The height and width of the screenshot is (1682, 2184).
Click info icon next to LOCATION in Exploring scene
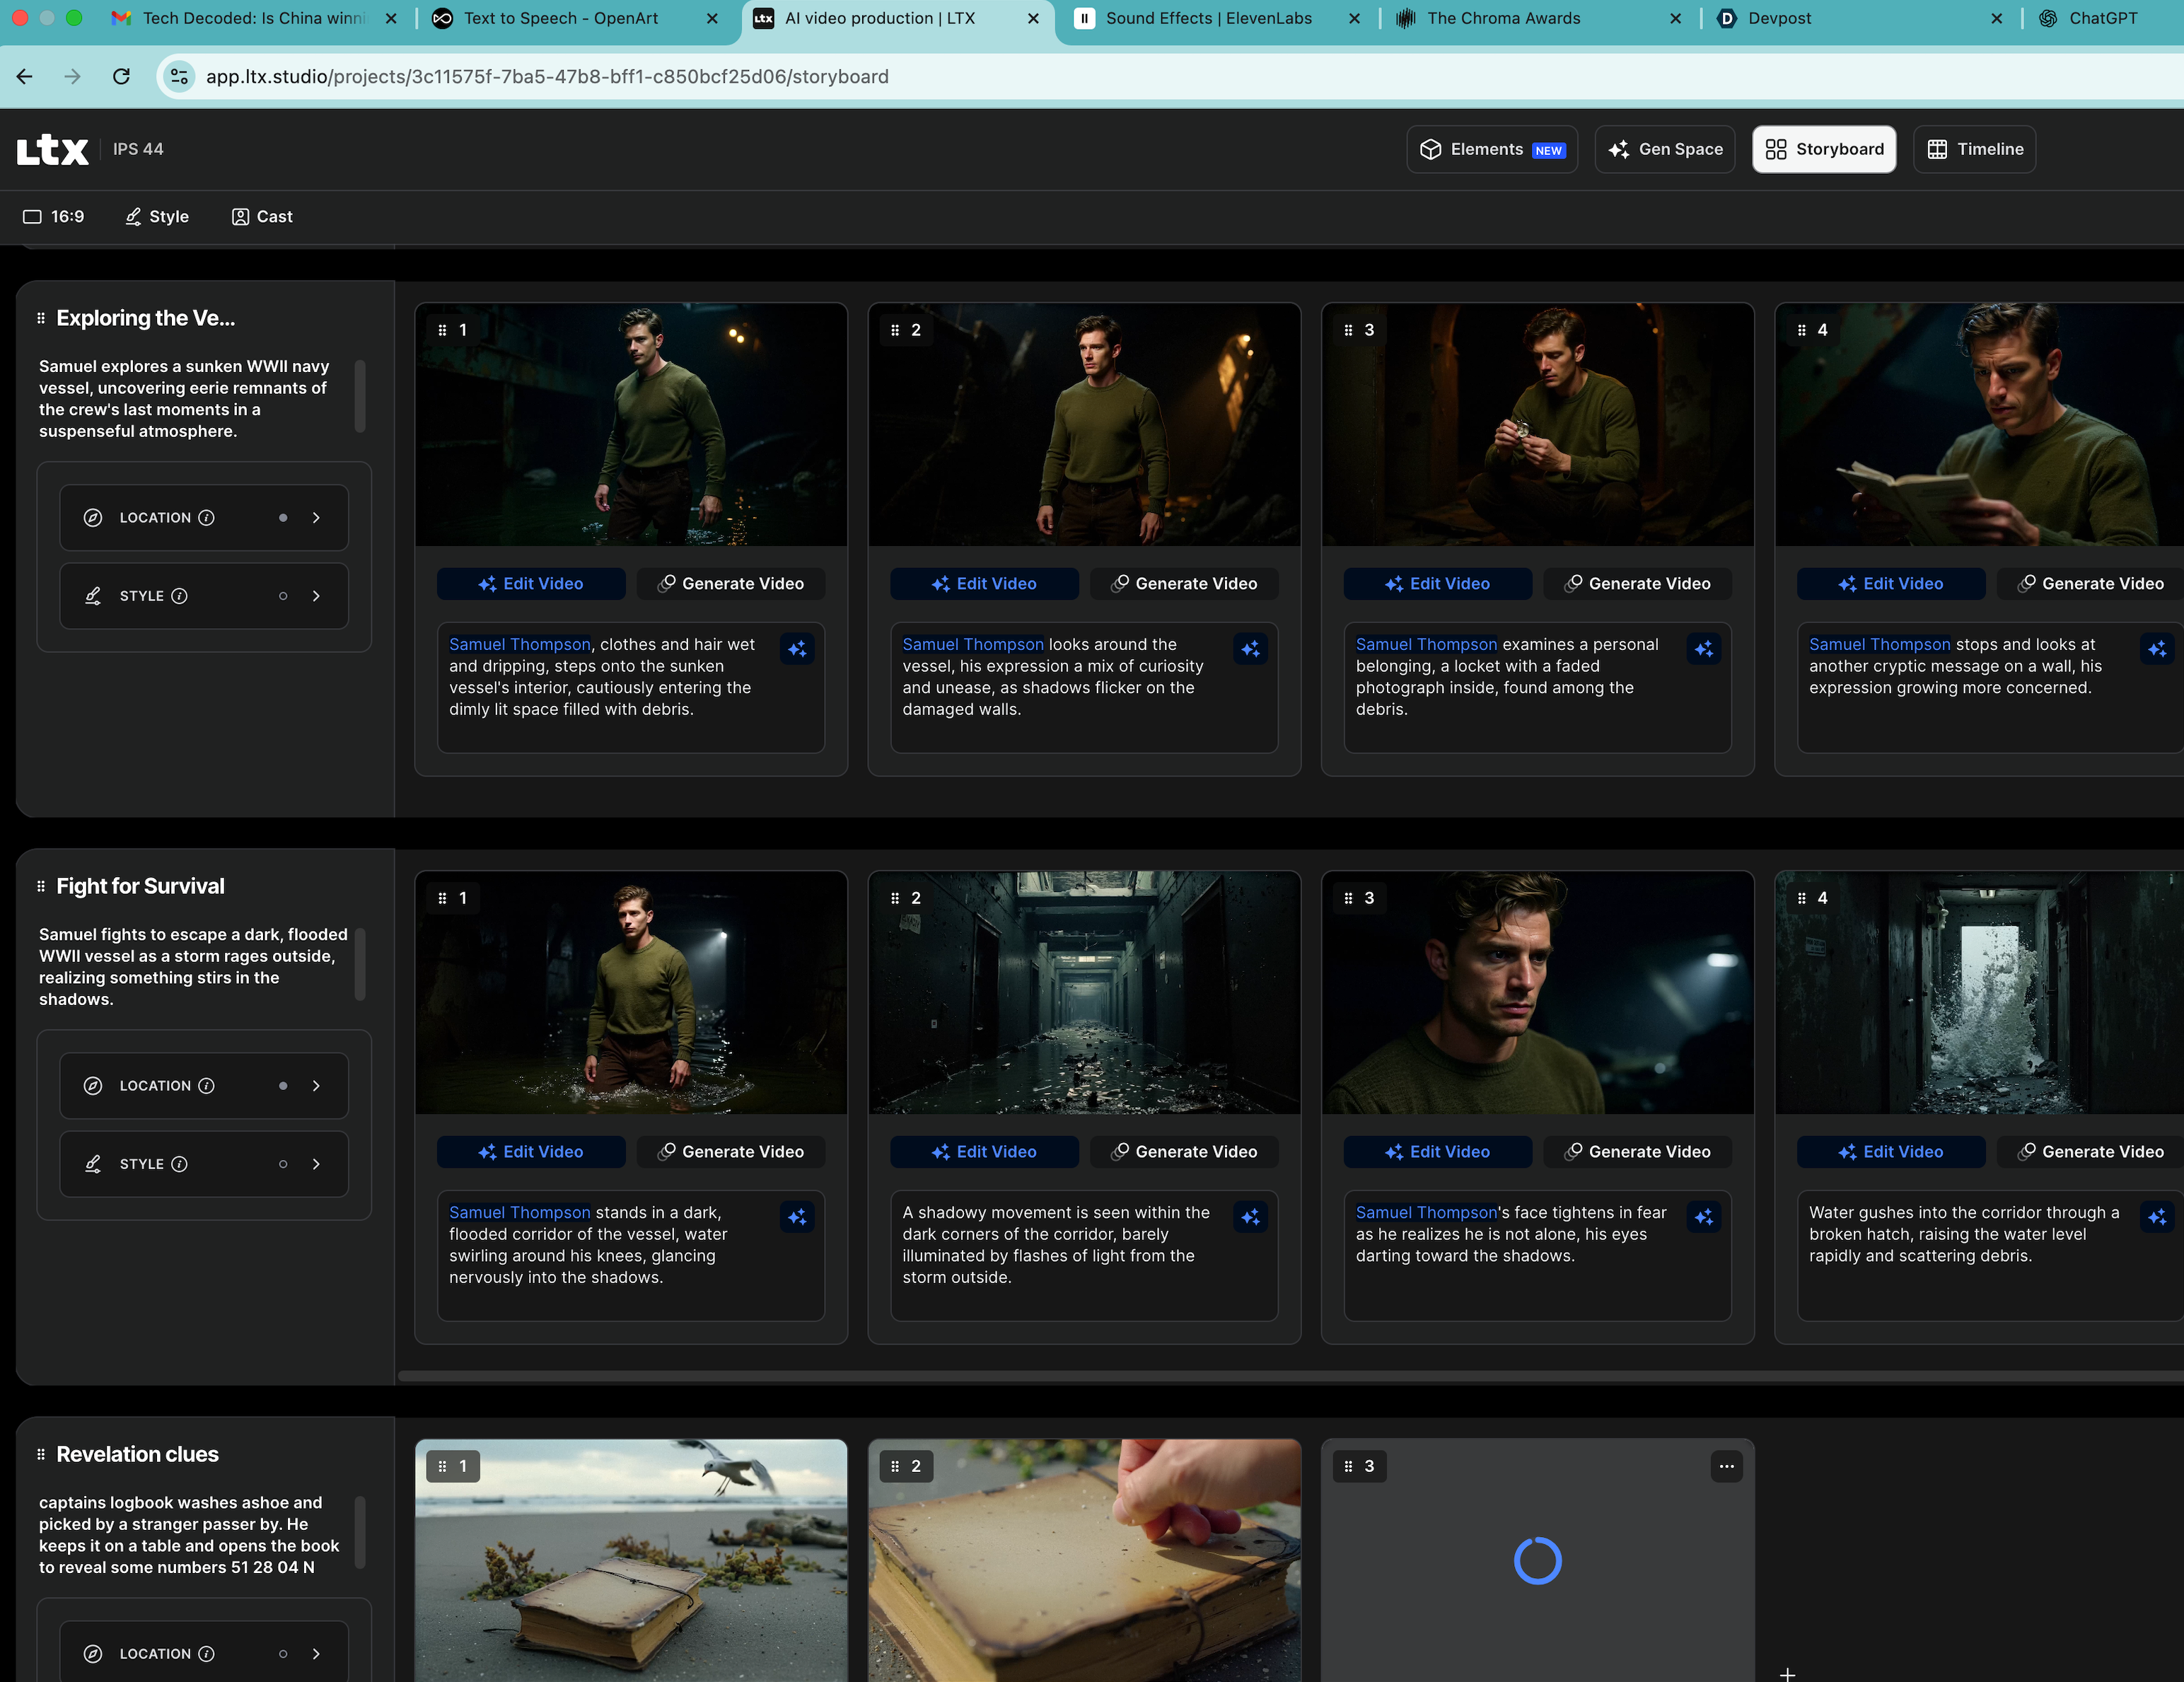point(206,518)
